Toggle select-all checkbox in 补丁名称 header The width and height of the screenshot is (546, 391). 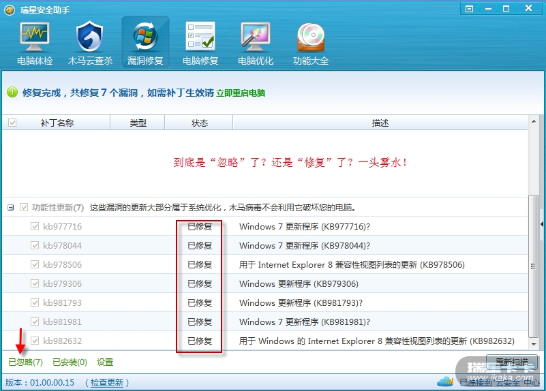pos(12,123)
